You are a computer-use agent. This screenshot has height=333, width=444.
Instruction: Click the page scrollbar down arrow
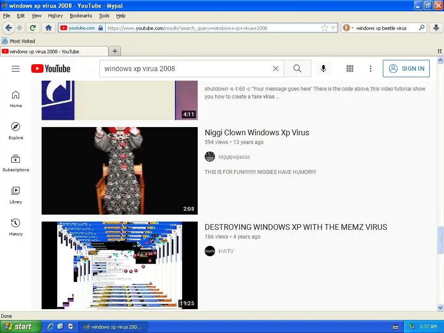441,307
